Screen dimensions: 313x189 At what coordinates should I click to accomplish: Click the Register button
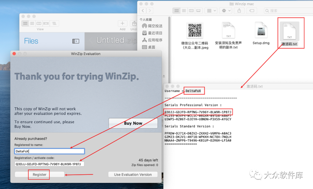(x=40, y=174)
